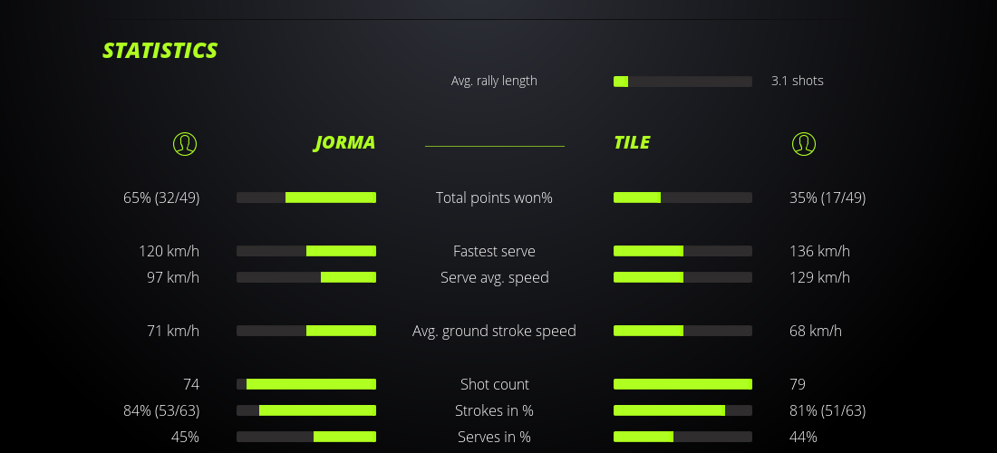Click Tile's Shot count bar

[x=682, y=384]
